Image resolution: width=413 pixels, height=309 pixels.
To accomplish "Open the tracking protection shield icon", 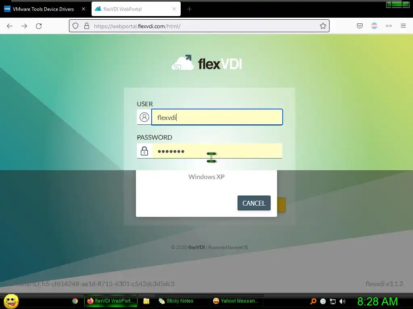I will (x=75, y=26).
